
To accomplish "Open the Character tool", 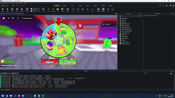I will tap(53, 10).
